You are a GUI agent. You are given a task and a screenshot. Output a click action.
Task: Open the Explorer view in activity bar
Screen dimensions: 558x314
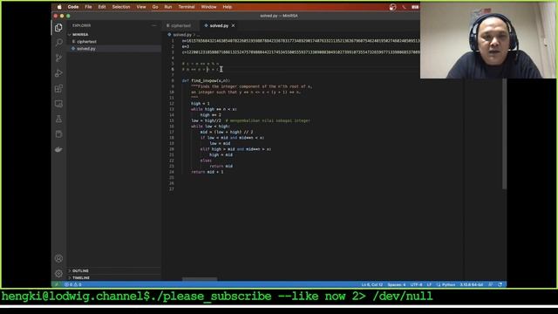click(58, 27)
